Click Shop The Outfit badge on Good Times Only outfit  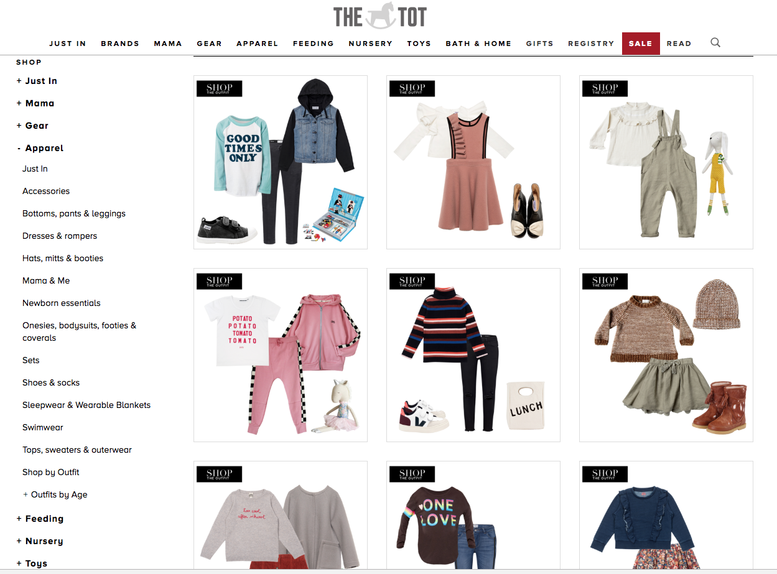click(219, 88)
